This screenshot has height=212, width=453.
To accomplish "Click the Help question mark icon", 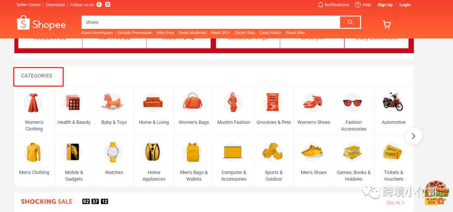I will pyautogui.click(x=358, y=5).
